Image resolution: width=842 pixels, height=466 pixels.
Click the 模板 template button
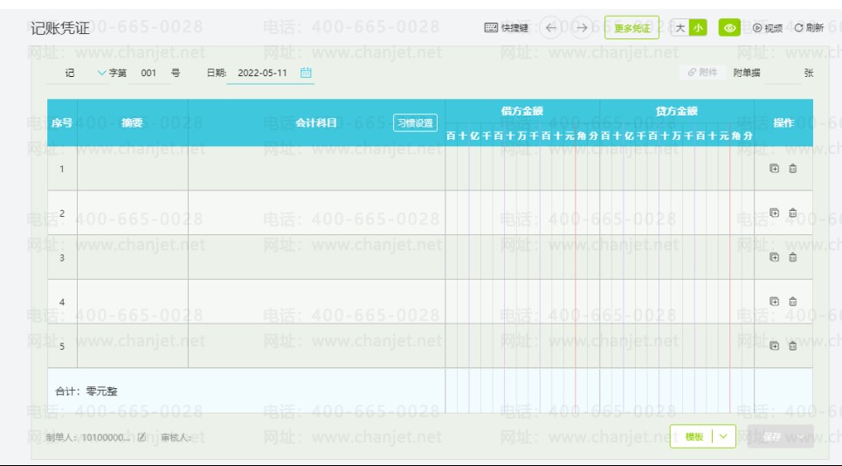tap(694, 436)
